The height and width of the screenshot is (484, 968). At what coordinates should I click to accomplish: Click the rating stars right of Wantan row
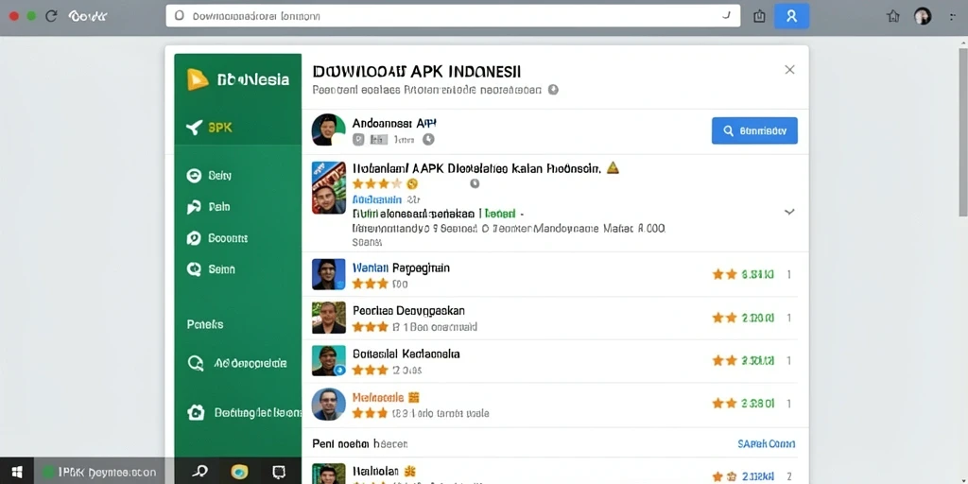point(725,274)
